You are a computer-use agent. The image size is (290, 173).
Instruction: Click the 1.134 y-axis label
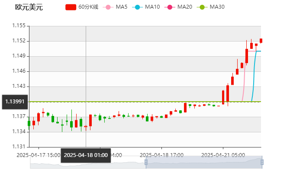pos(19,131)
